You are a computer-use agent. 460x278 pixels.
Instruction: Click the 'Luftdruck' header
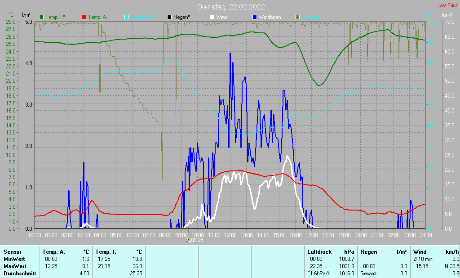(x=319, y=252)
